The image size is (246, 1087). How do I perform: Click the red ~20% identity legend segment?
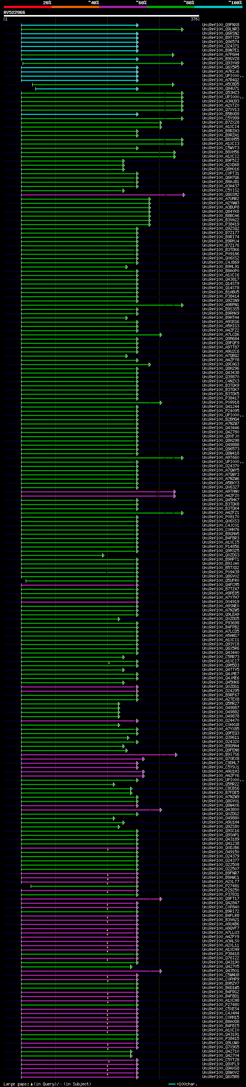[x=28, y=7]
